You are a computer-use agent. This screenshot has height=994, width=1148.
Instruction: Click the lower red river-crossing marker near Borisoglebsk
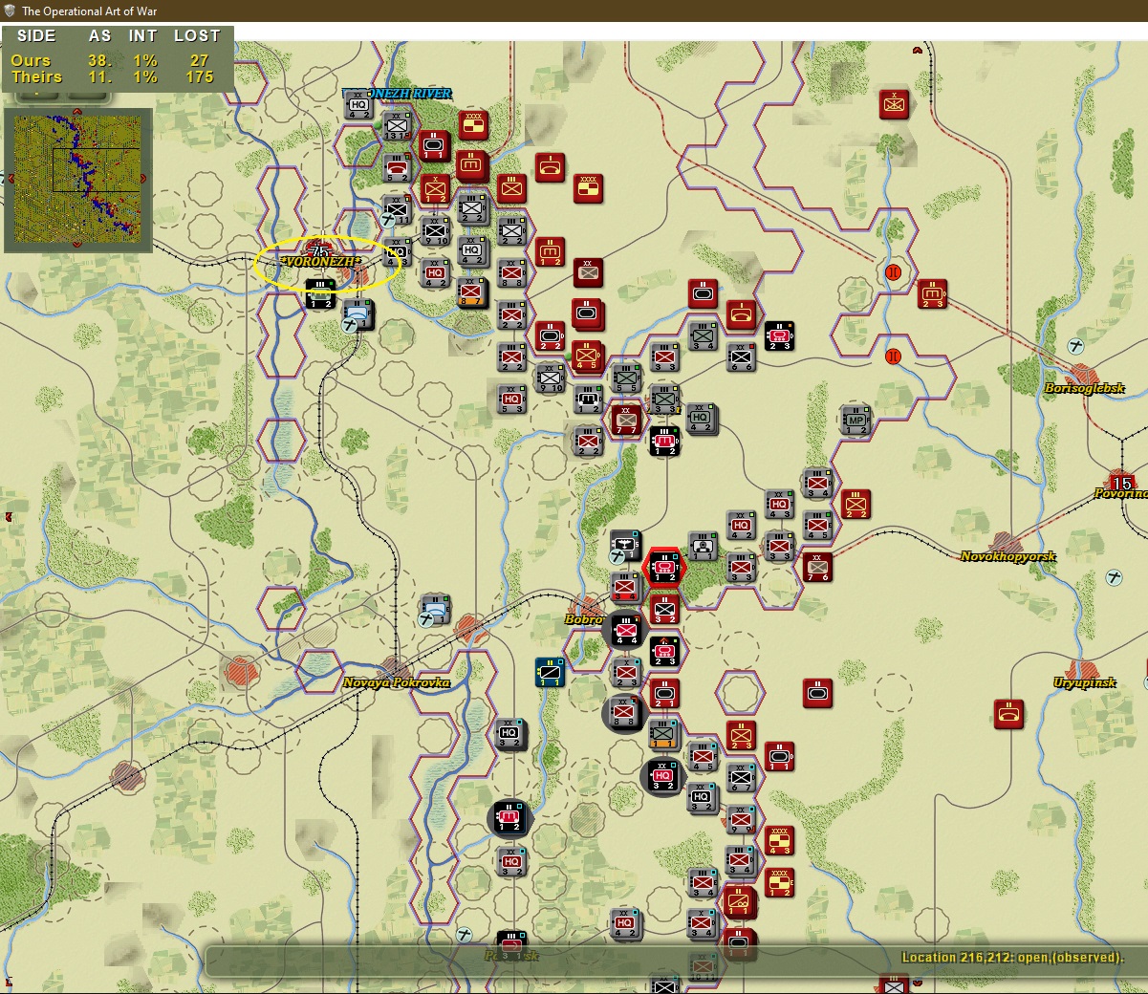pyautogui.click(x=894, y=357)
